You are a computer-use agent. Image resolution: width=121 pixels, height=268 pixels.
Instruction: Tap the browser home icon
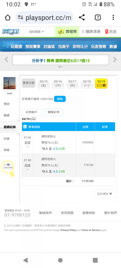click(x=8, y=17)
